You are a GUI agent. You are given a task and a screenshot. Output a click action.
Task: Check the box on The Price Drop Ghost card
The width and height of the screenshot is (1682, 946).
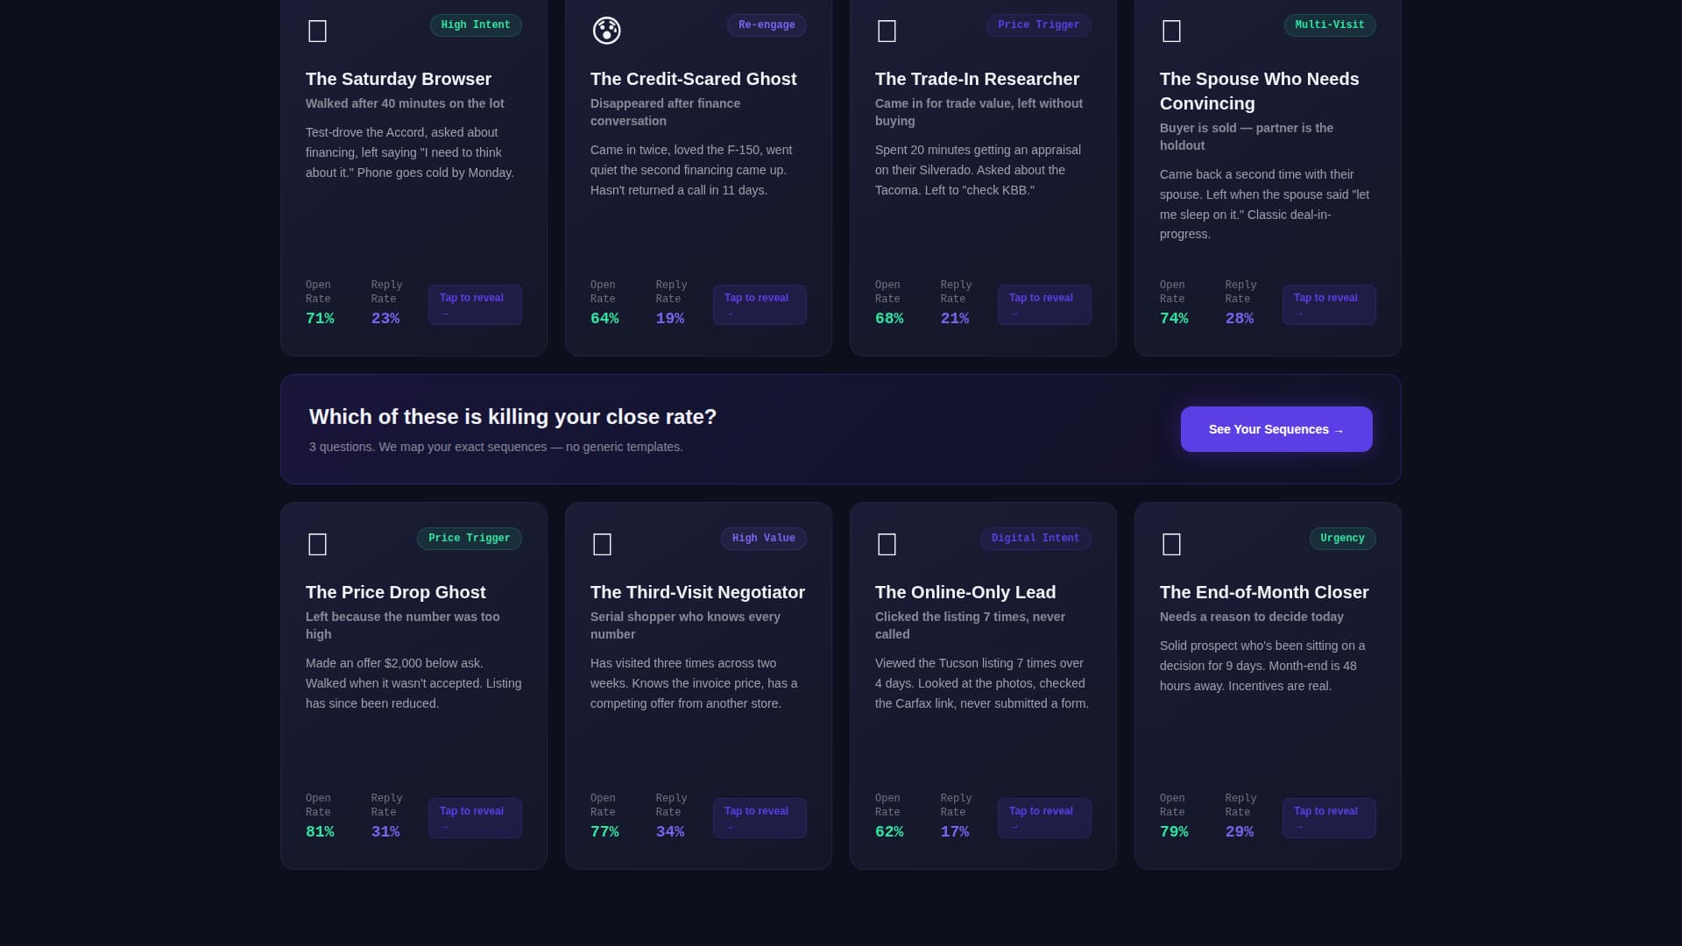coord(317,544)
